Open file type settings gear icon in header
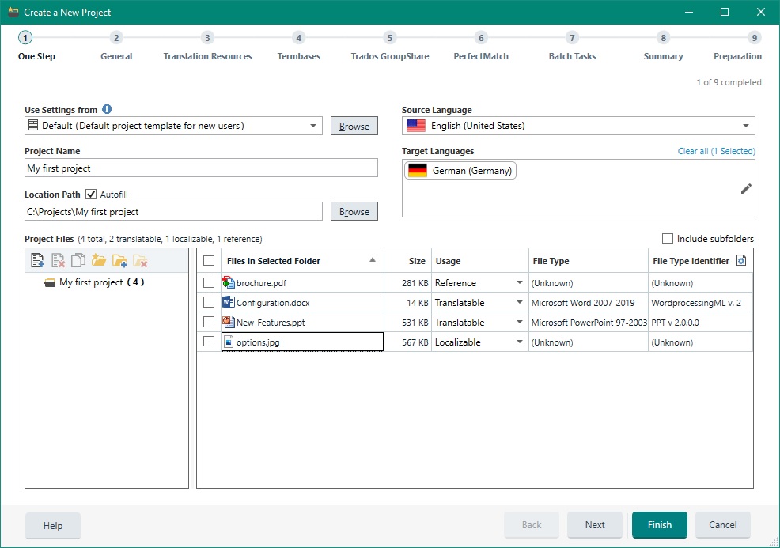This screenshot has height=548, width=780. [x=741, y=260]
